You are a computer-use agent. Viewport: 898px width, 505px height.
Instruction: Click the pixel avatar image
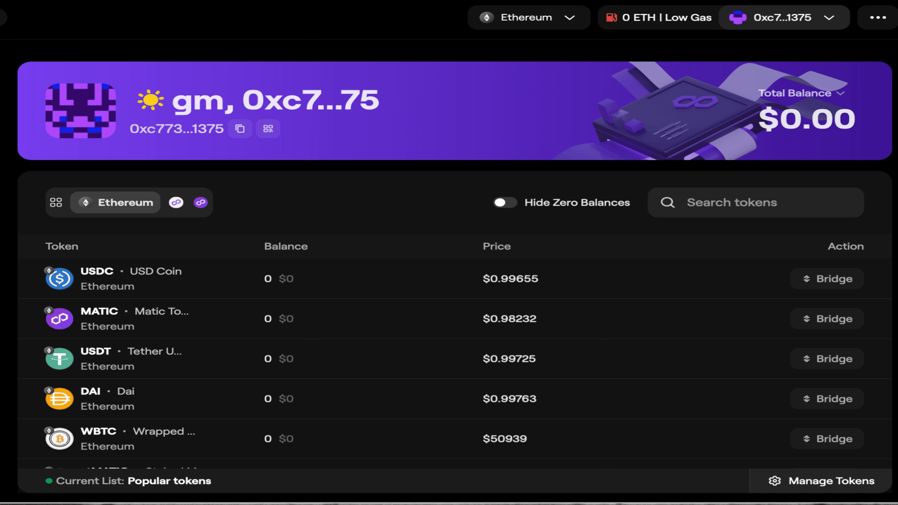tap(81, 111)
